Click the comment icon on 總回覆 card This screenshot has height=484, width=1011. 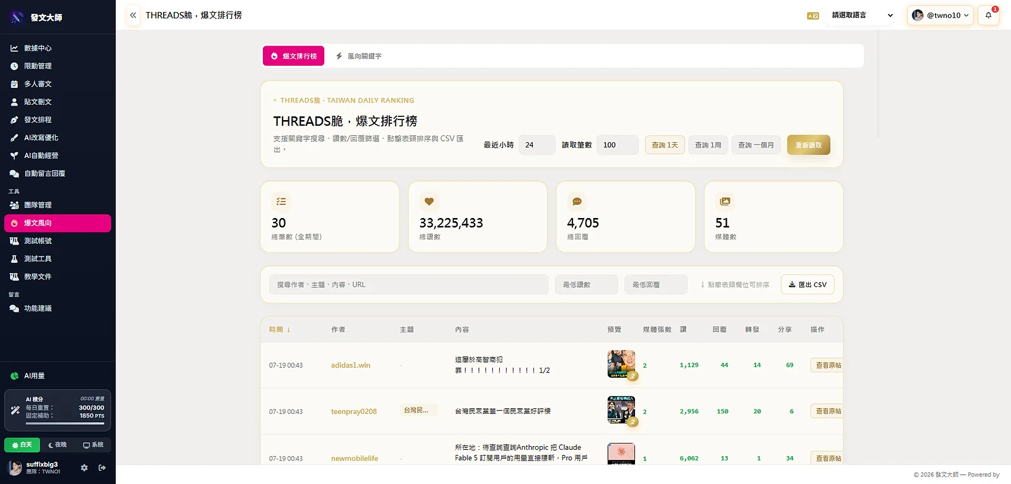577,202
